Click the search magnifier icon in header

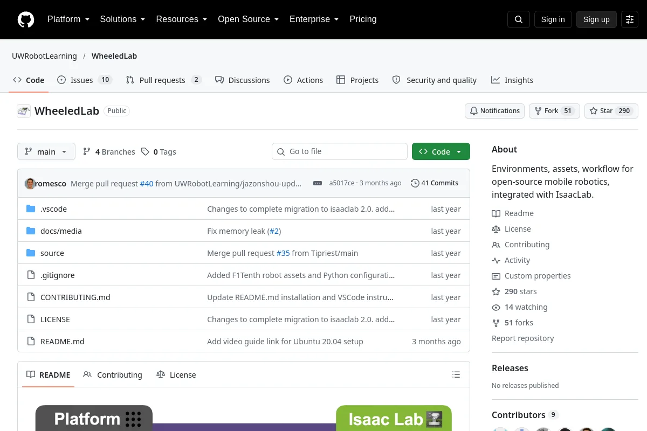519,19
